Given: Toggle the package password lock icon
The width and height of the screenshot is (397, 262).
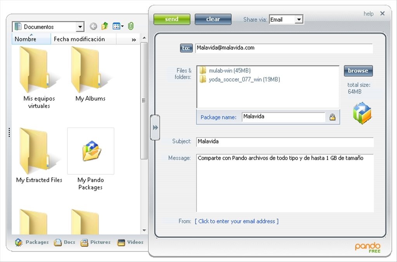Looking at the screenshot, I should click(x=332, y=117).
